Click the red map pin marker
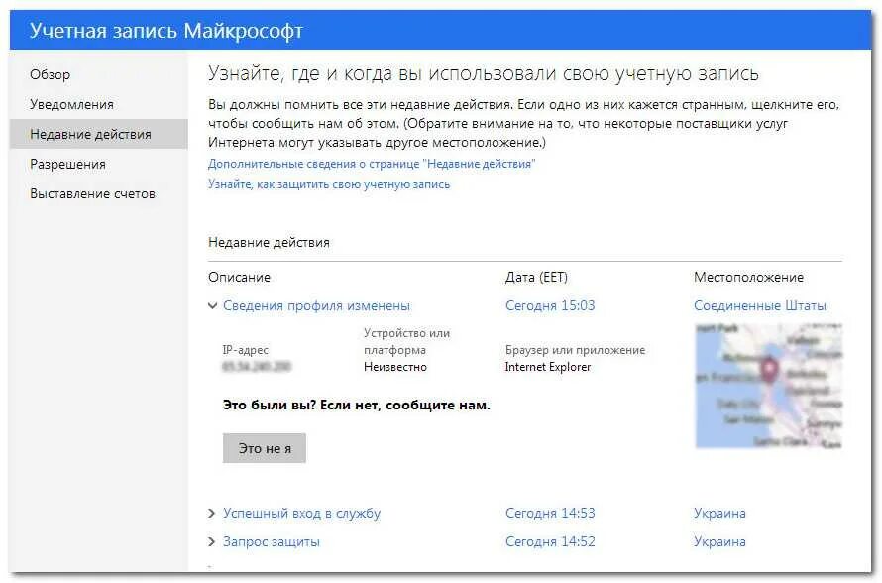The width and height of the screenshot is (882, 583). coord(768,369)
